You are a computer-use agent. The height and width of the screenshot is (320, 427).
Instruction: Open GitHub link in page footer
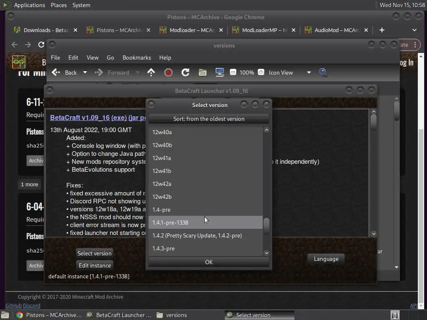[x=14, y=305]
